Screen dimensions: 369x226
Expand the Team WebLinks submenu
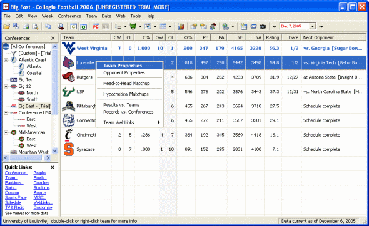click(129, 122)
